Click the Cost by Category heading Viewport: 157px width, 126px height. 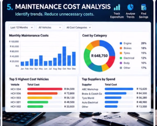tap(94, 35)
